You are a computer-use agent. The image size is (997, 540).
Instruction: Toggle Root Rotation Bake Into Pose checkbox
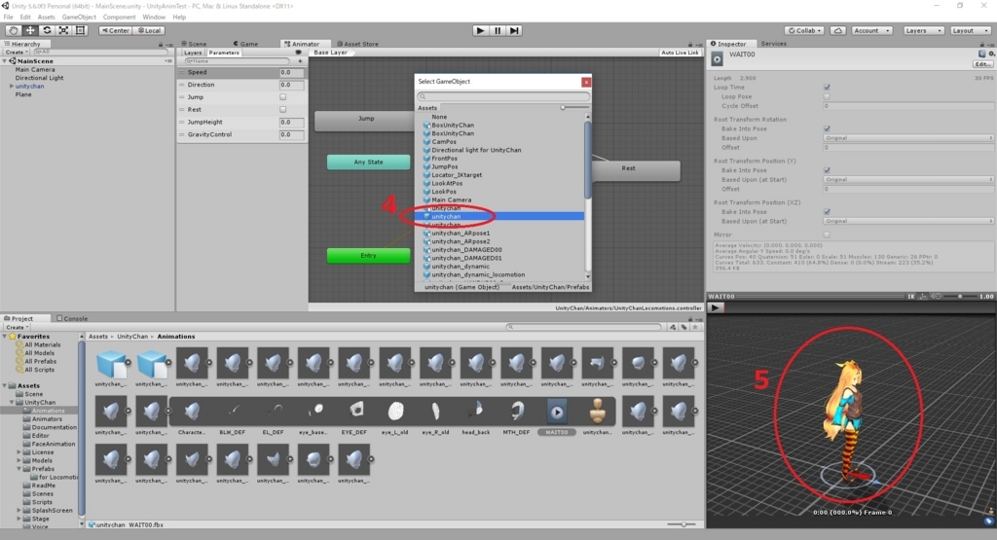pyautogui.click(x=827, y=128)
